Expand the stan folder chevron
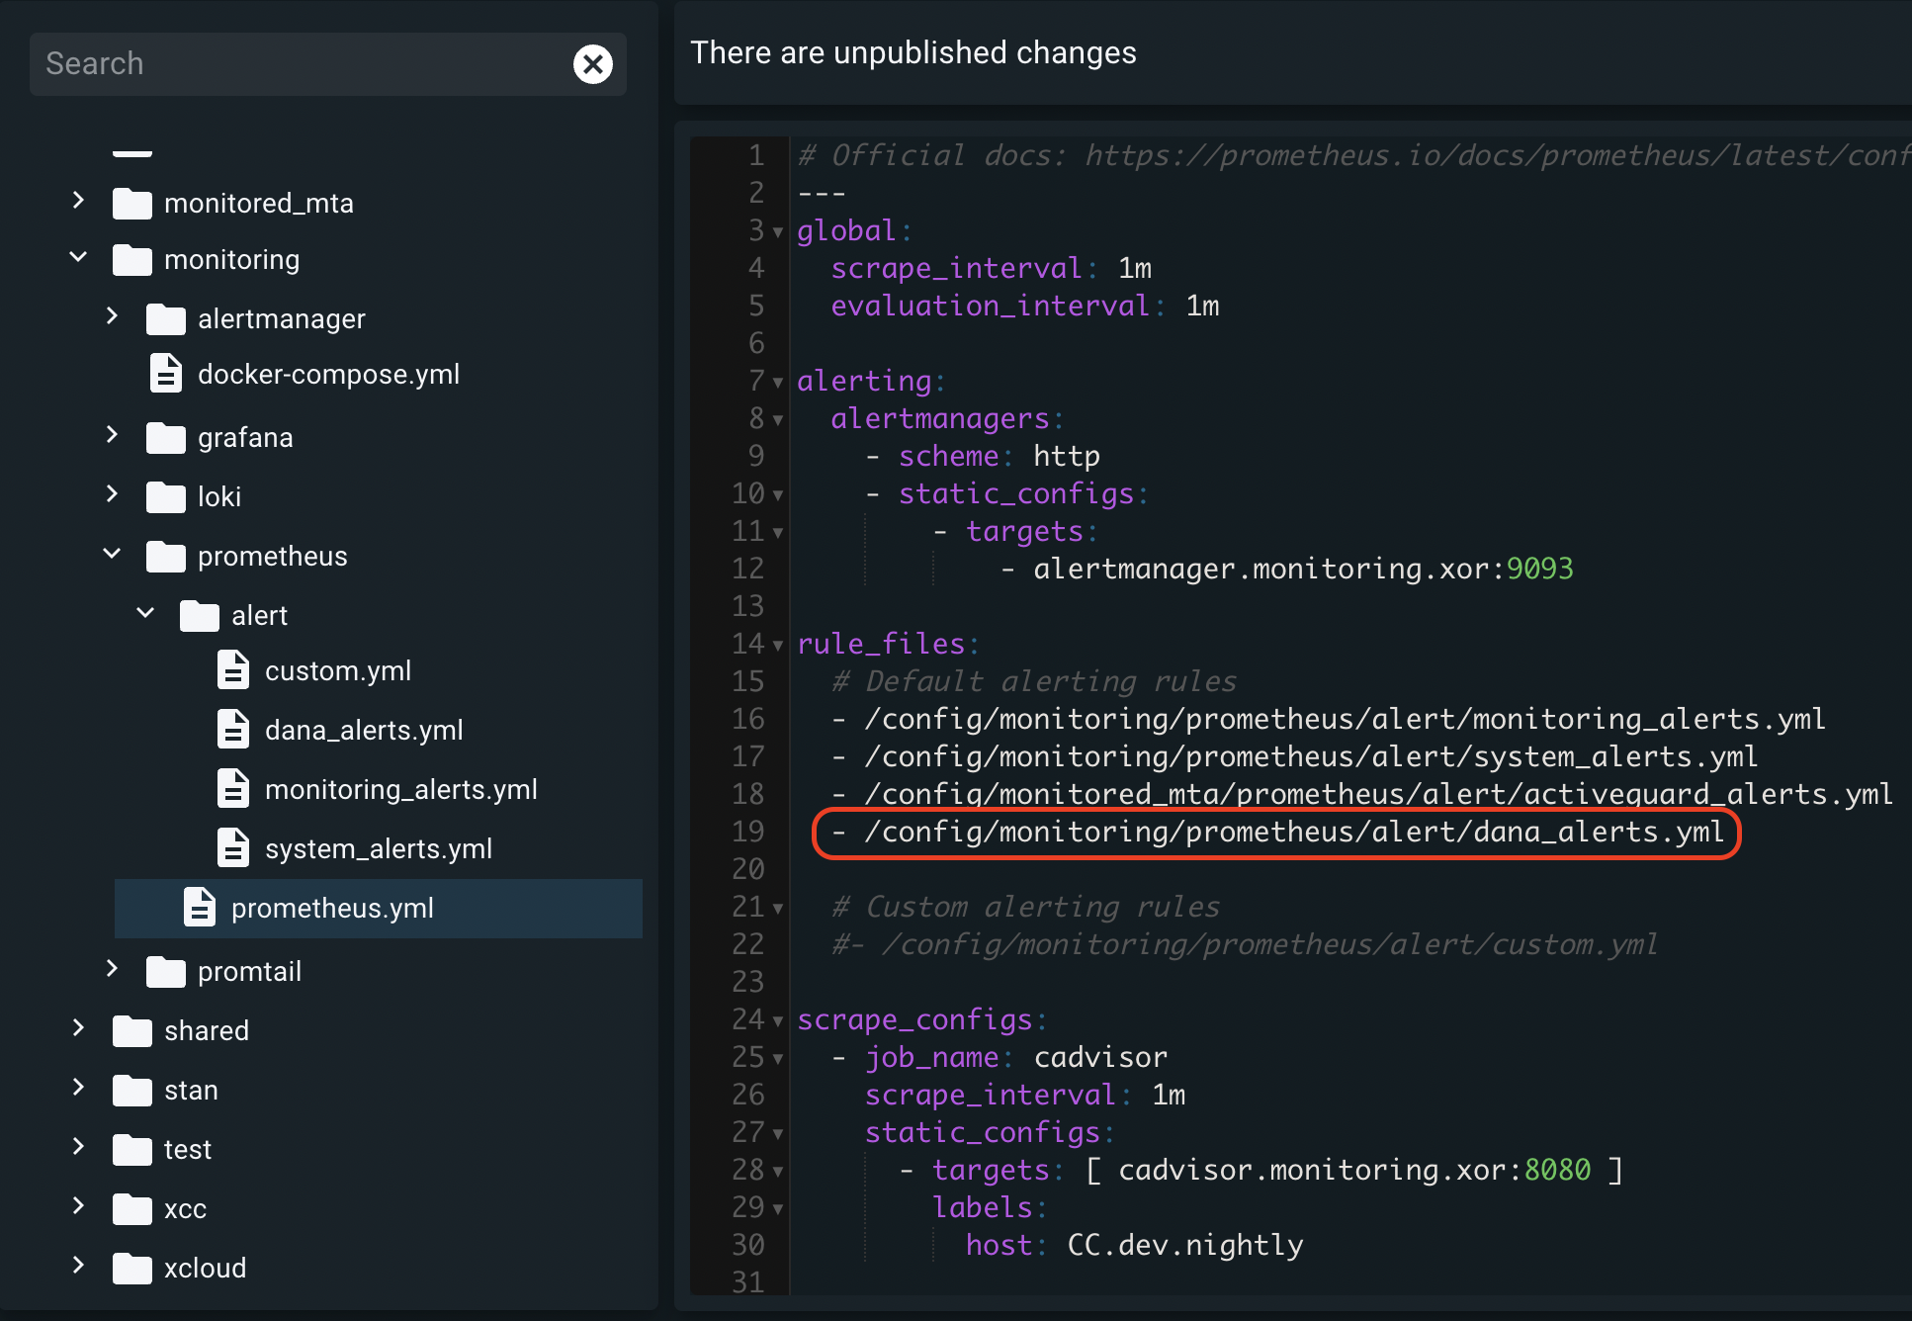Image resolution: width=1912 pixels, height=1321 pixels. coord(78,1088)
